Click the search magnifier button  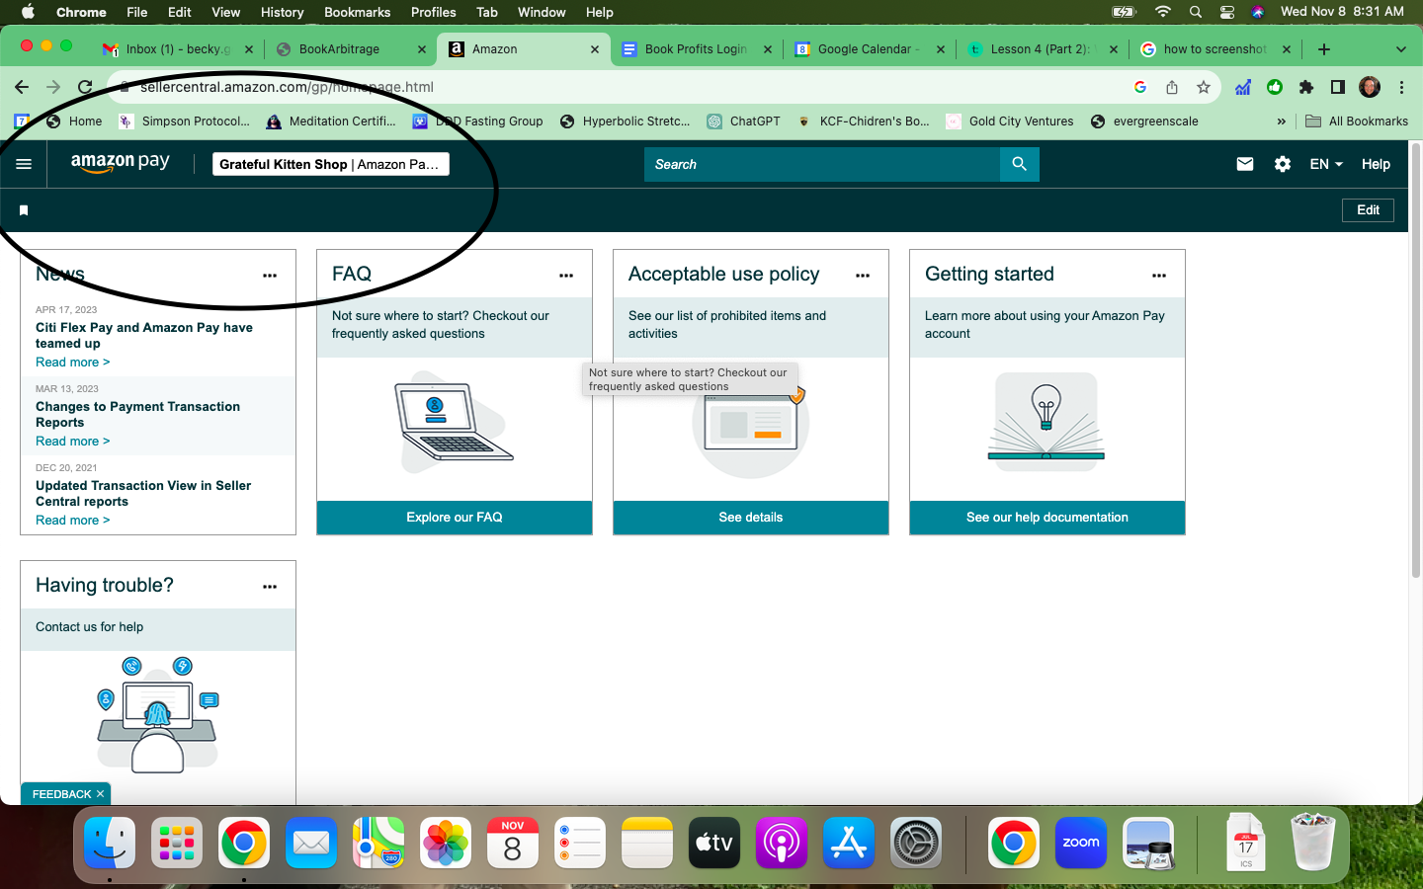1019,164
